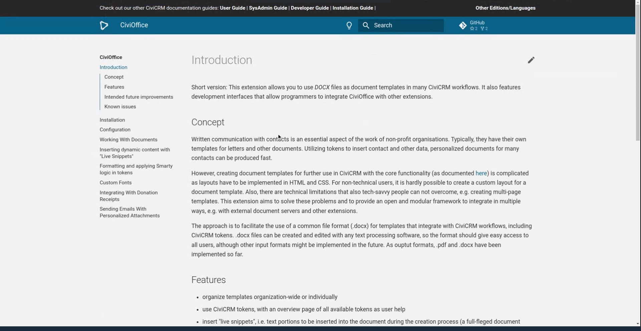Viewport: 641px width, 331px height.
Task: Click the GitHub forks count
Action: pyautogui.click(x=484, y=29)
